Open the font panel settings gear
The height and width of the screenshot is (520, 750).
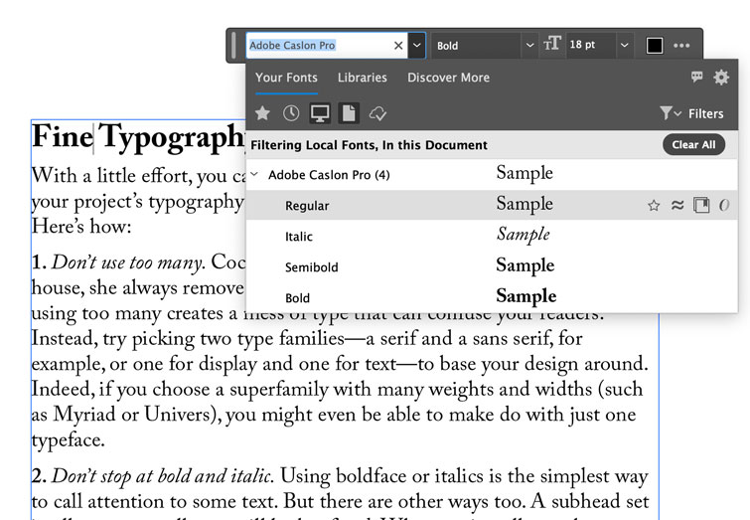point(721,78)
